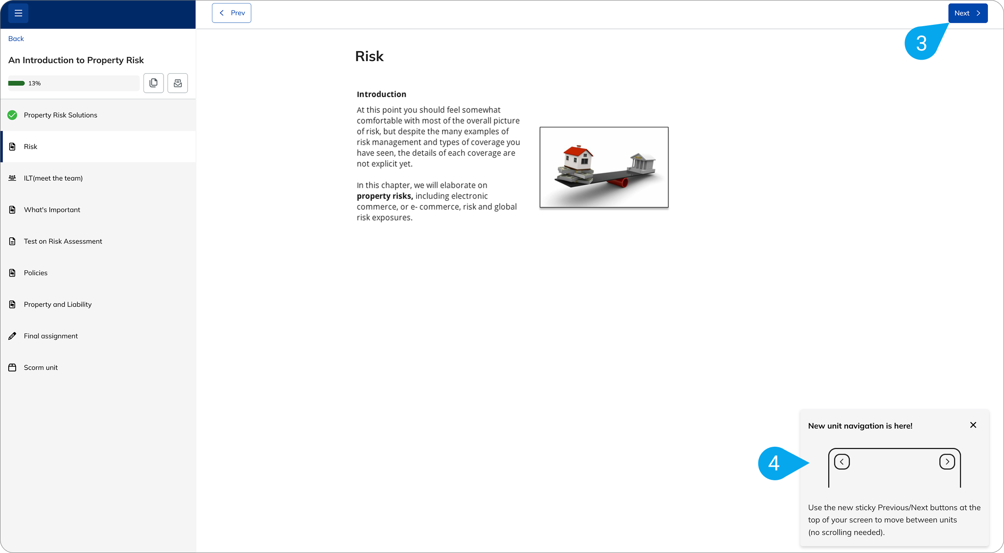Go back using the Back link

pos(16,38)
